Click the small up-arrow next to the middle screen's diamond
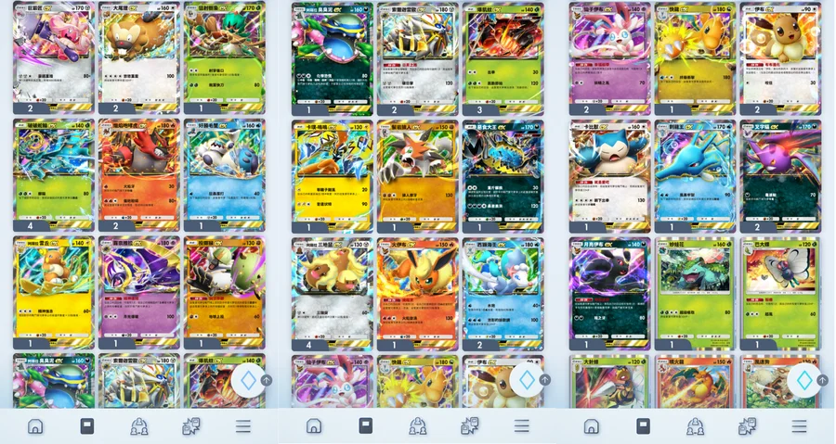 pos(544,380)
